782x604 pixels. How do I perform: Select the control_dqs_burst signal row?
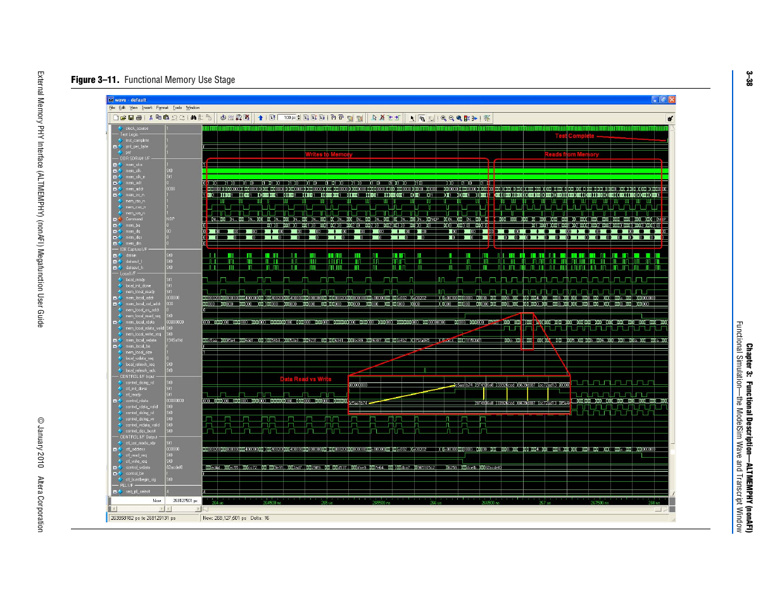[x=141, y=431]
